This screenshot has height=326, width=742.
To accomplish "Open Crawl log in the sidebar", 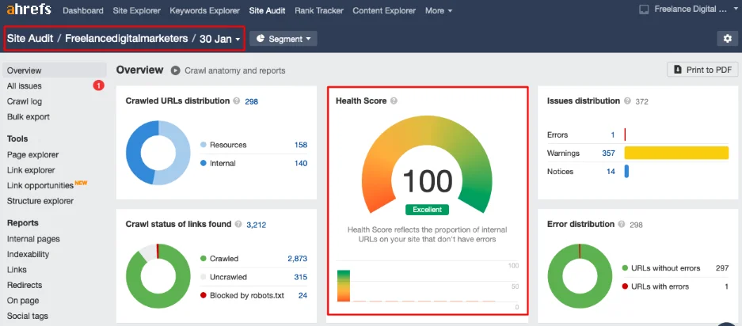I will pos(24,101).
